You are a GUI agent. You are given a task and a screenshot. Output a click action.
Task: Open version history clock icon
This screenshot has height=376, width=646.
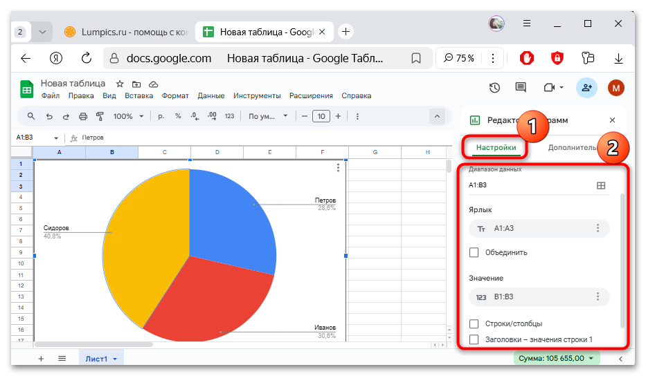click(x=494, y=88)
